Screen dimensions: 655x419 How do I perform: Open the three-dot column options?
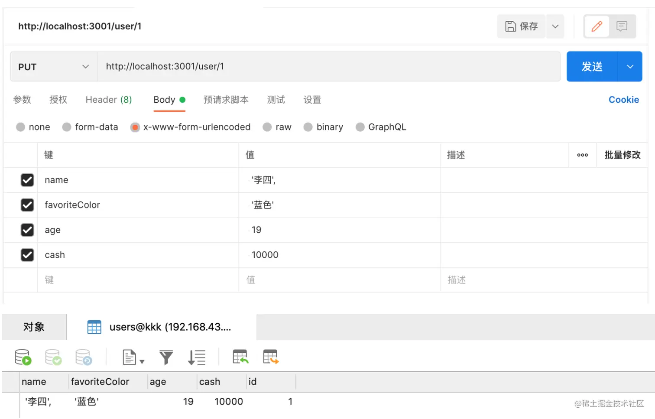point(583,155)
